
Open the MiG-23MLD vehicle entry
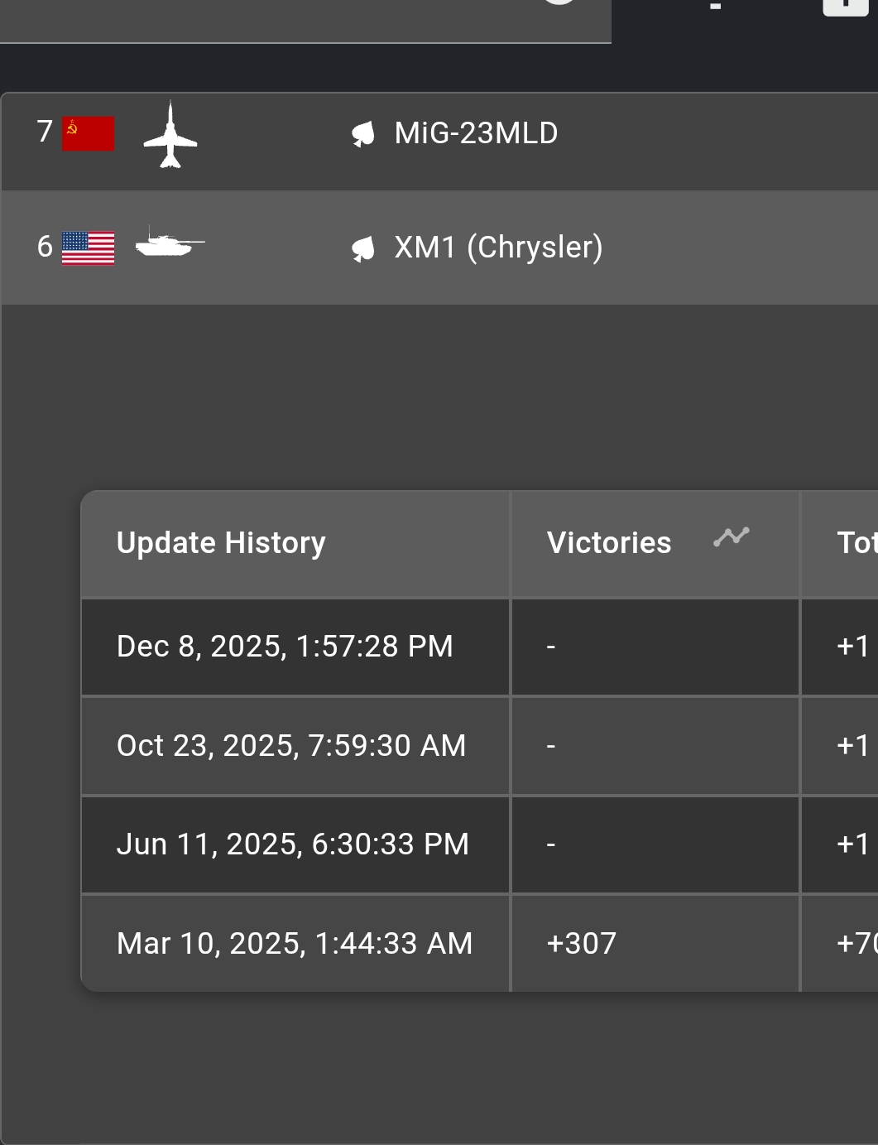(476, 133)
